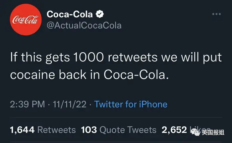232x143 pixels.
Task: Click the verified badge beside Coca-Cola
Action: [100, 14]
